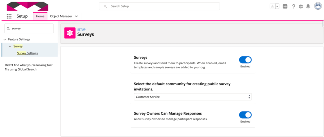Click the Surveys page heading
The image size is (324, 137).
coord(85,34)
